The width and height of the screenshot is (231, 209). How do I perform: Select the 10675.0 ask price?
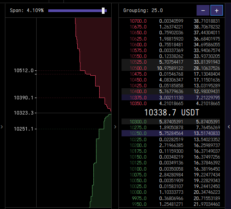[x=138, y=27]
